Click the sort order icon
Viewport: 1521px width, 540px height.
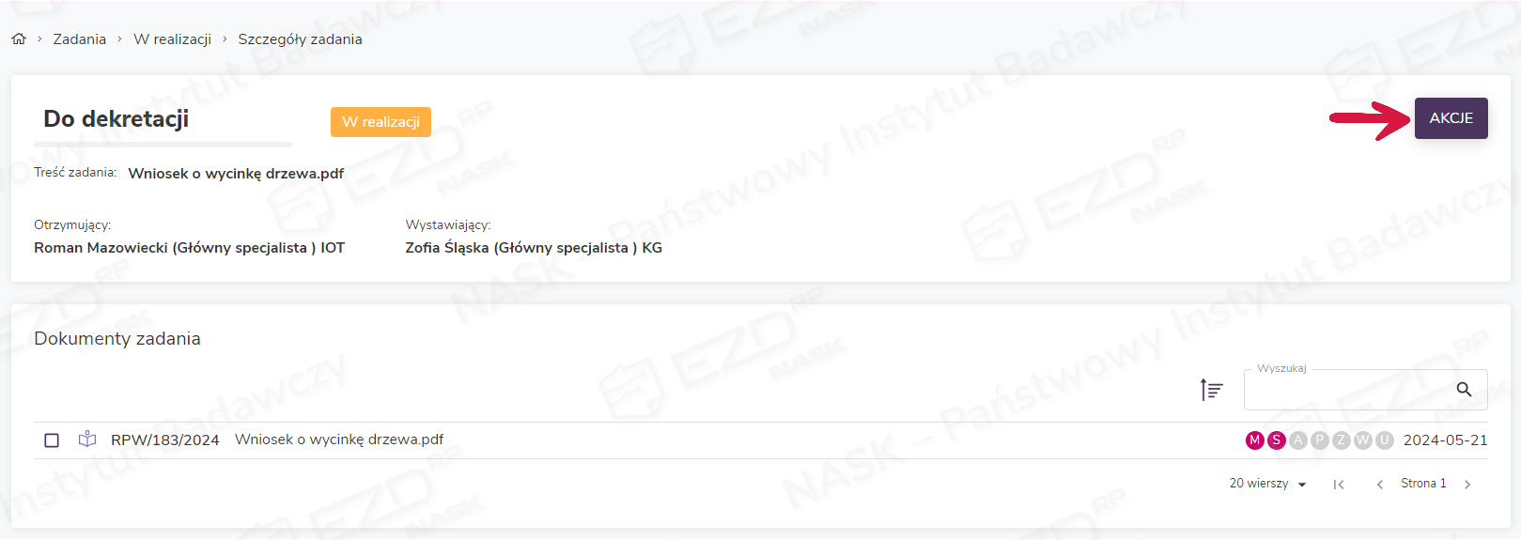tap(1212, 389)
